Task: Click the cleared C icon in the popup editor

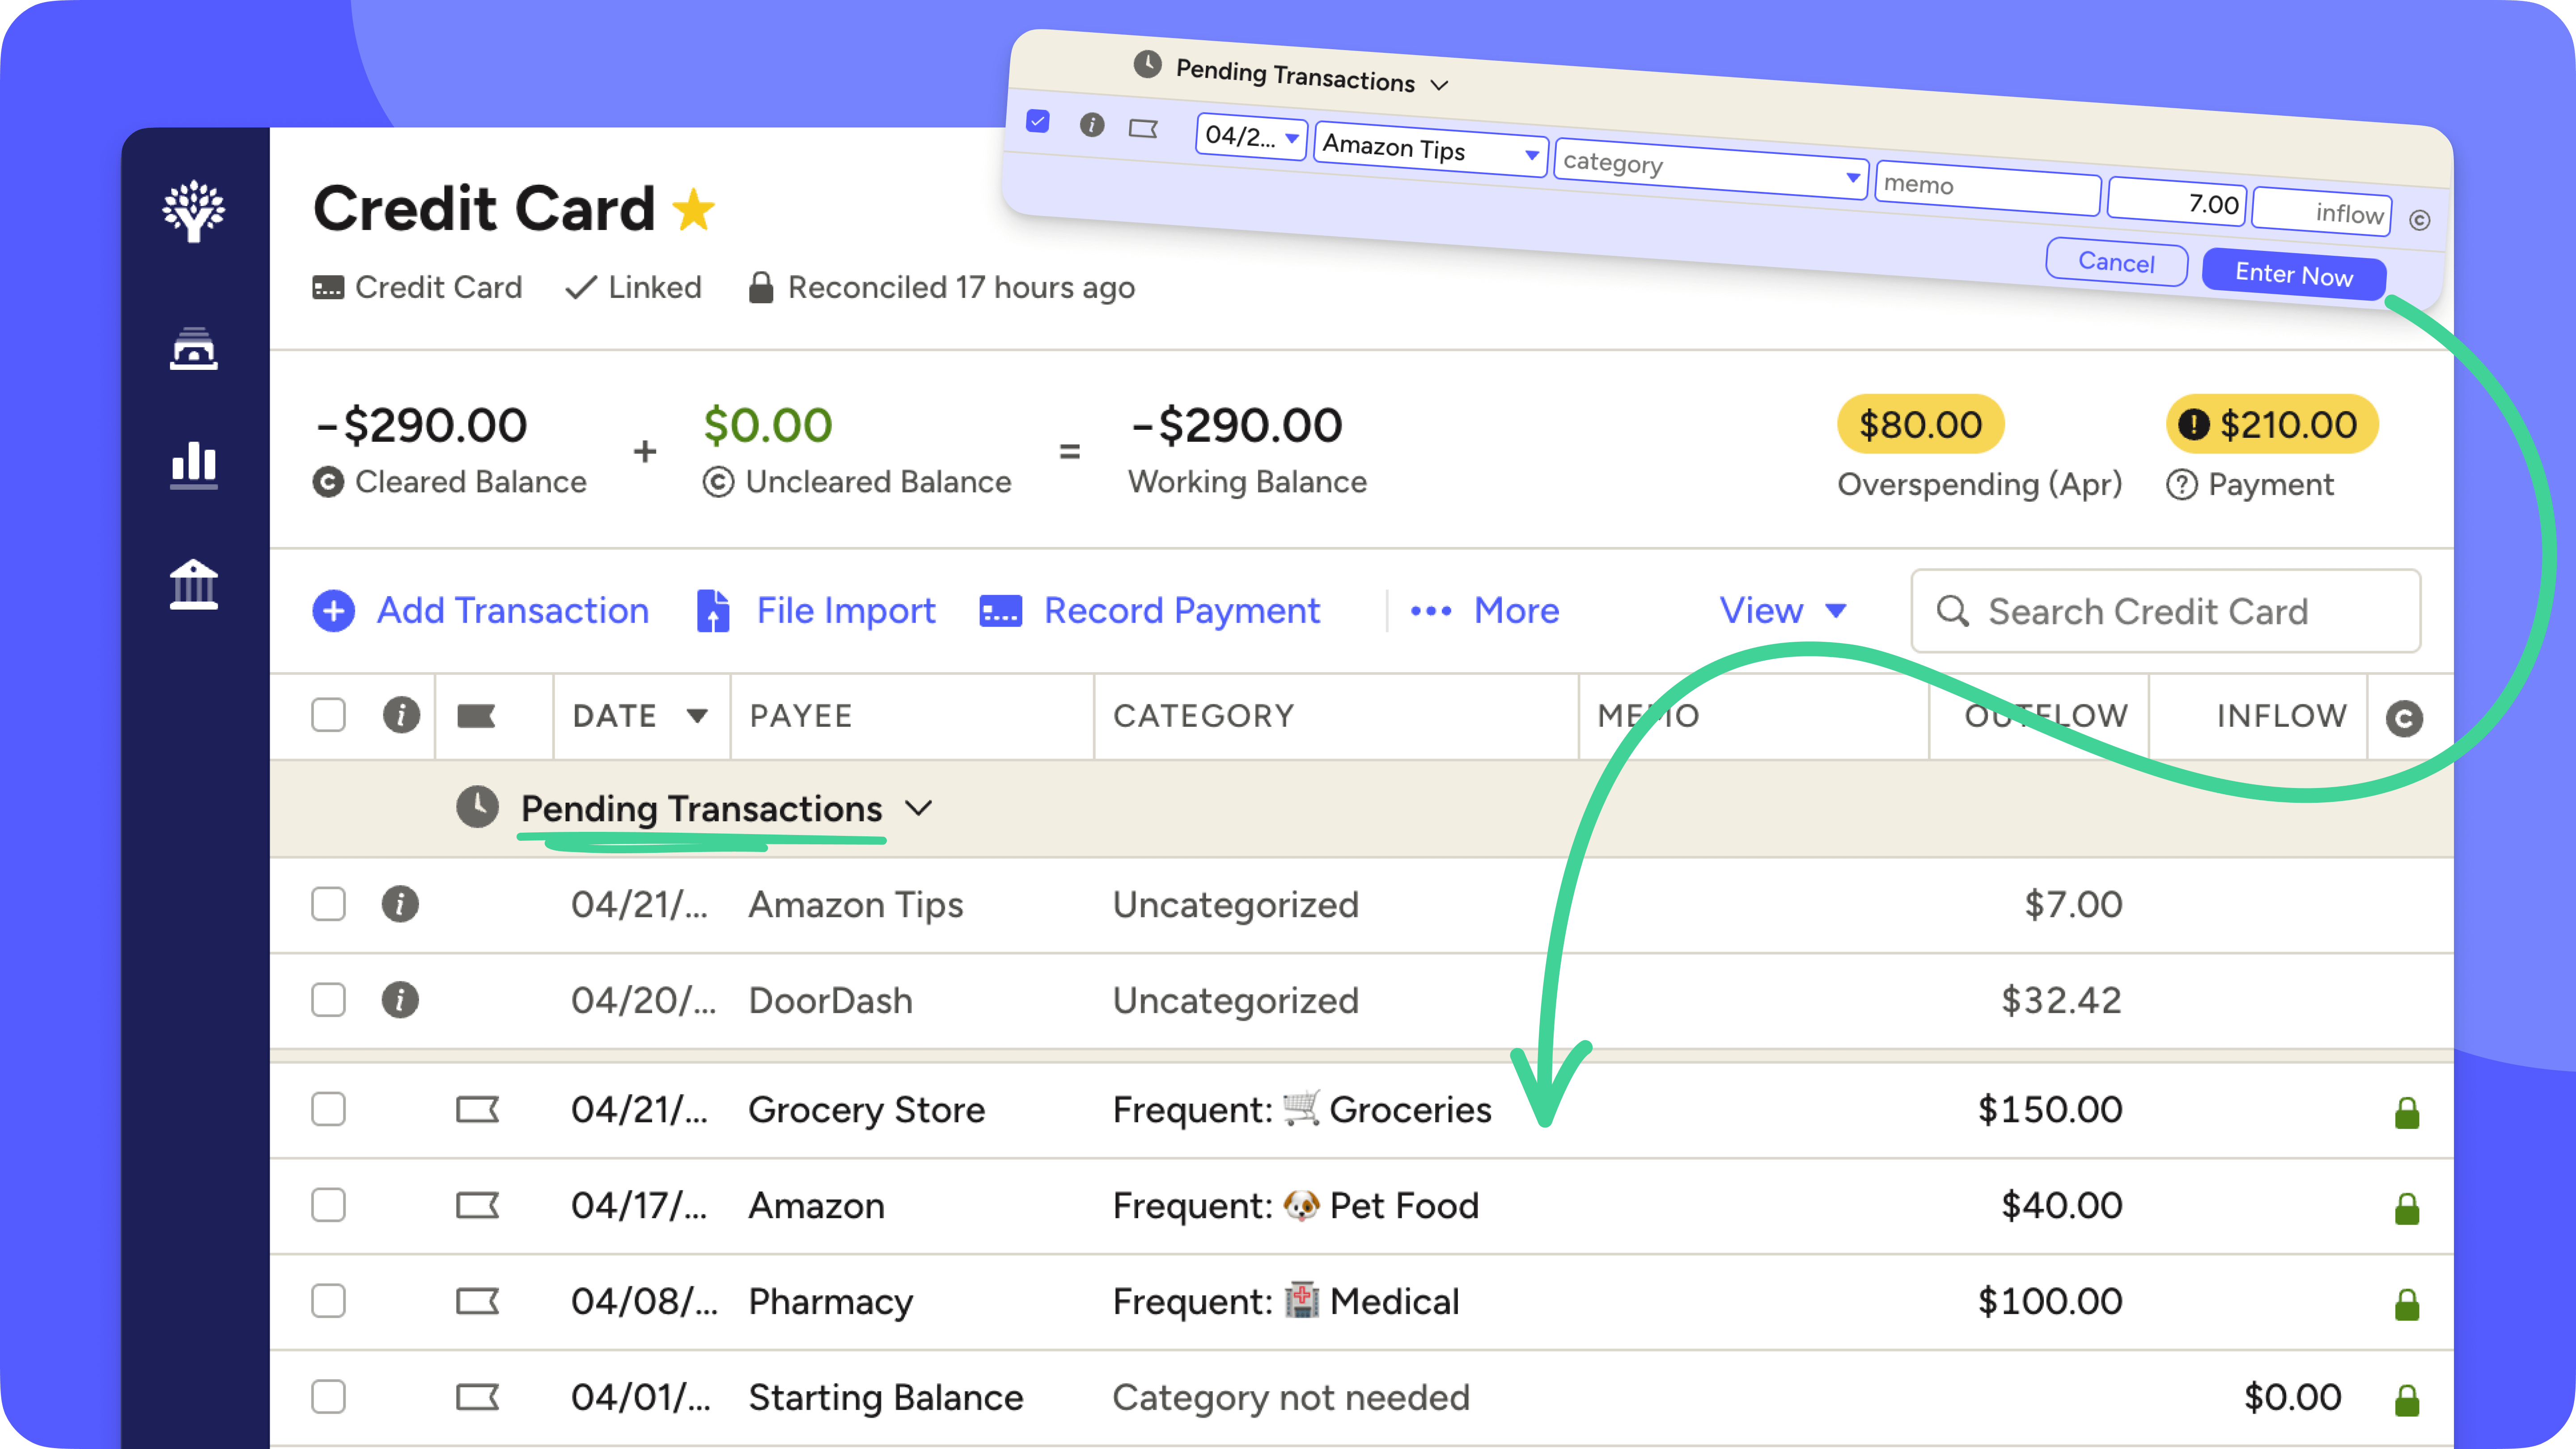Action: (2420, 220)
